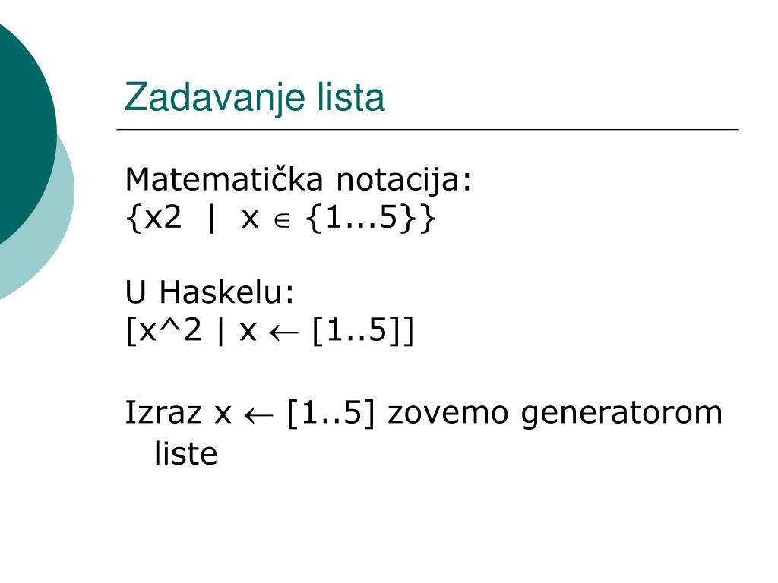Click the x^2 term in the Haskell line
This screenshot has height=583, width=778.
pyautogui.click(x=170, y=330)
